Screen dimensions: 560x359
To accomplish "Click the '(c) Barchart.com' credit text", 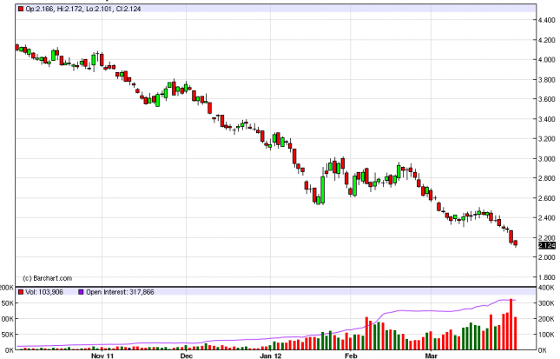I will pos(47,278).
